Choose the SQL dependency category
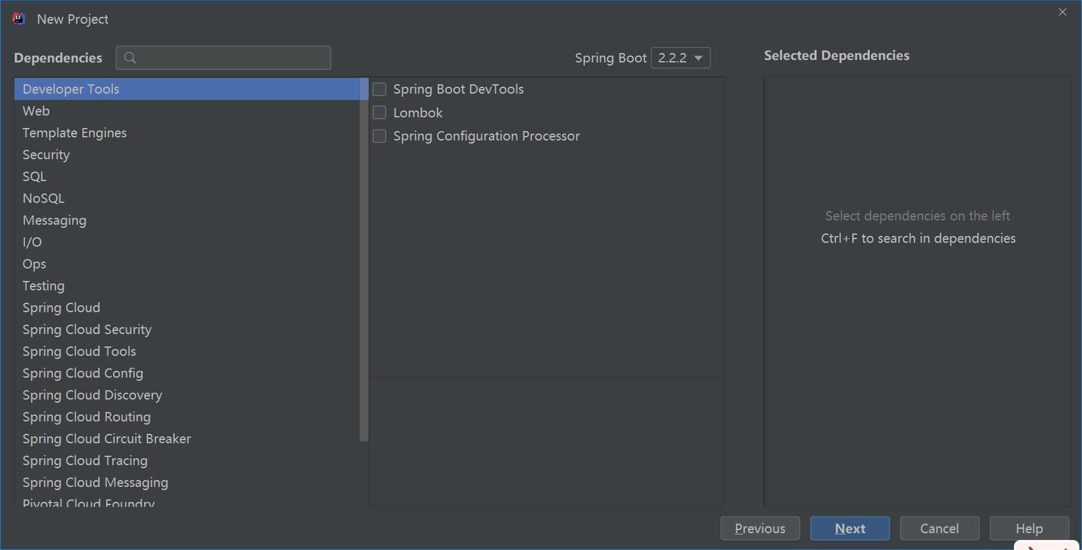1082x550 pixels. pos(34,177)
